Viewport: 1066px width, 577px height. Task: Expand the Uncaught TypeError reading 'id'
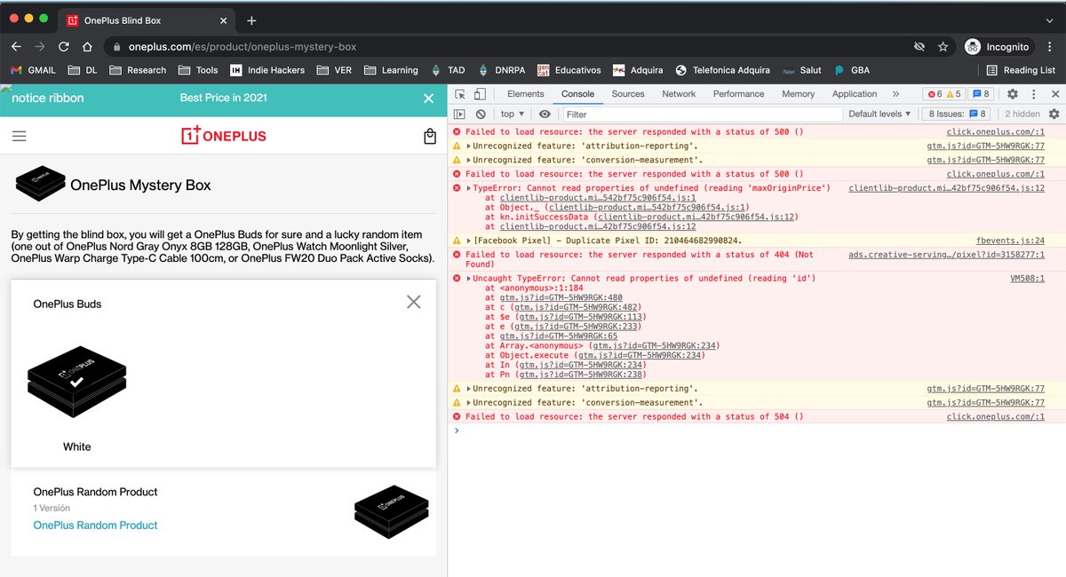click(469, 279)
